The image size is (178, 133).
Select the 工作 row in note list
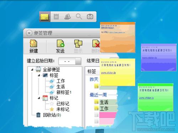point(108,109)
